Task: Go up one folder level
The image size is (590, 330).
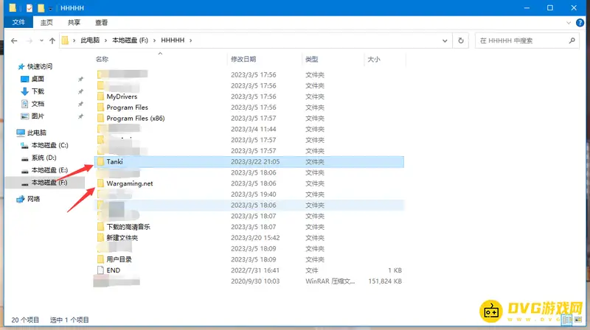Action: [x=52, y=41]
